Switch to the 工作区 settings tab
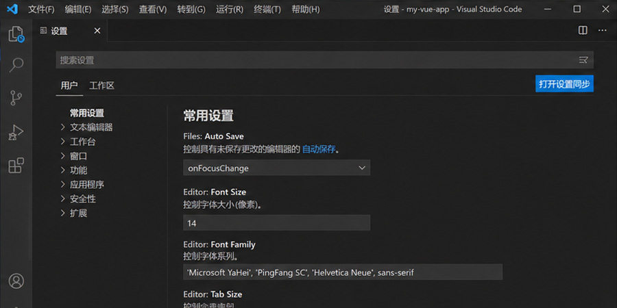This screenshot has height=308, width=617. click(101, 86)
